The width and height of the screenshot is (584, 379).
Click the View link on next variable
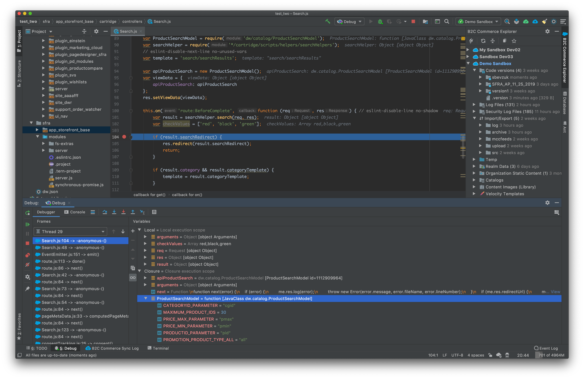[x=555, y=292]
